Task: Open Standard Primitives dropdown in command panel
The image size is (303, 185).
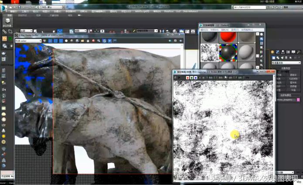Action: pyautogui.click(x=286, y=63)
